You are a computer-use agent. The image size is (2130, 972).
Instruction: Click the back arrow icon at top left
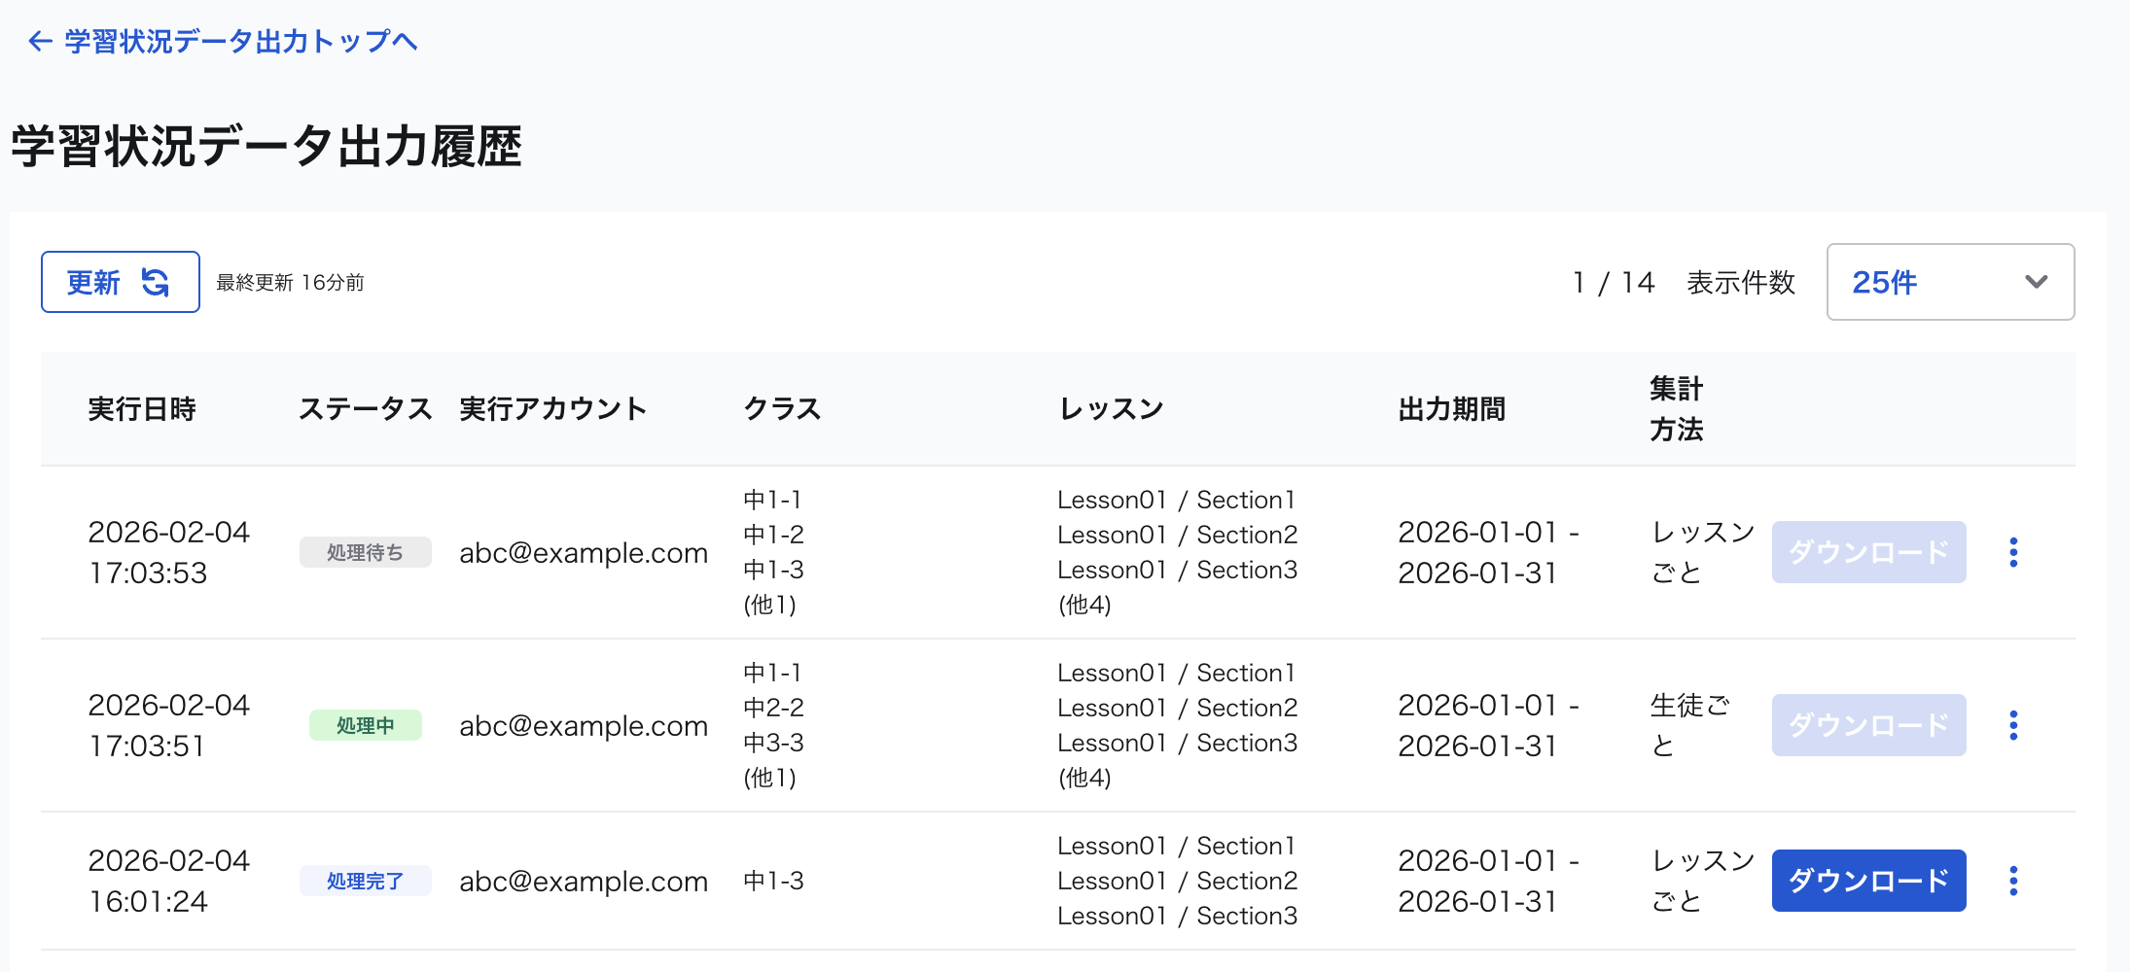(37, 41)
